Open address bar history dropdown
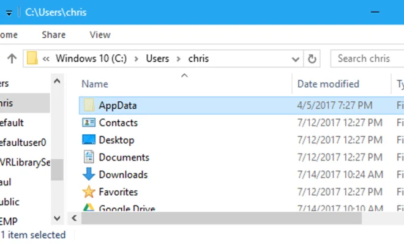This screenshot has width=404, height=244. (295, 59)
